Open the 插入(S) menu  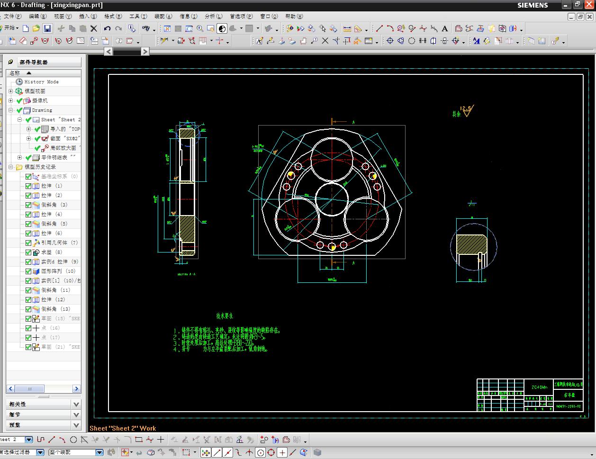(x=88, y=16)
